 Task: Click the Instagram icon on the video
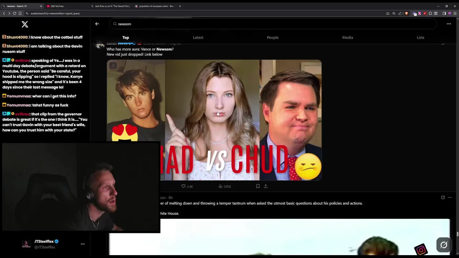tap(421, 250)
